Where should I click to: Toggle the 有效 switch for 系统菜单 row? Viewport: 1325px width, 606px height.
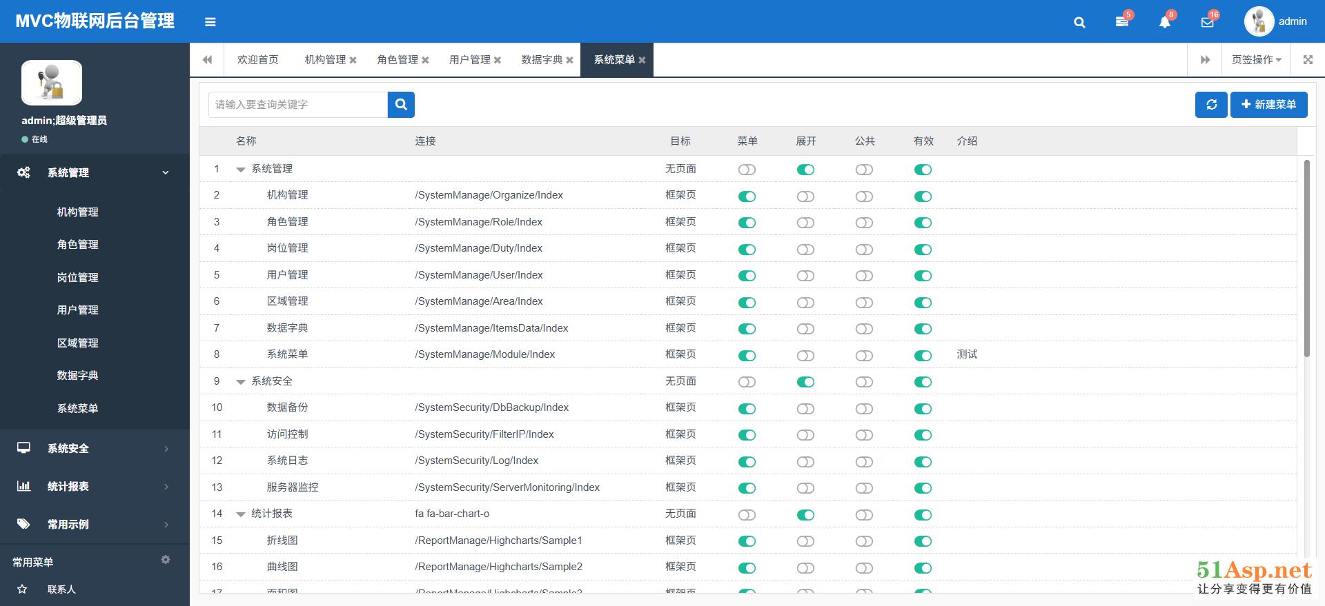(x=923, y=356)
